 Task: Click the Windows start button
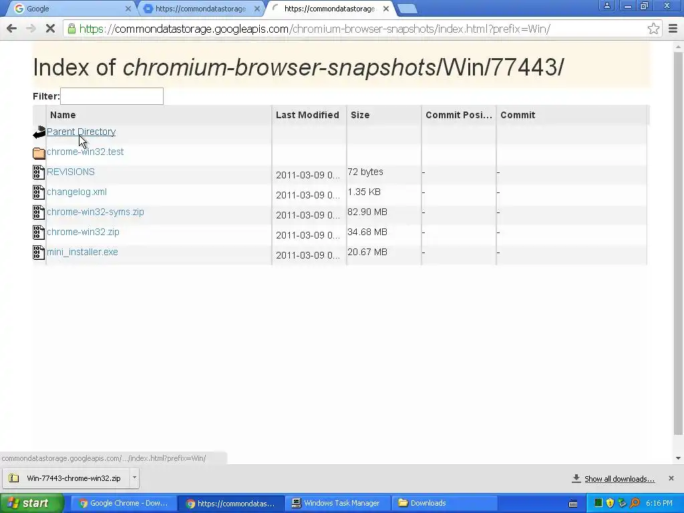[x=32, y=503]
